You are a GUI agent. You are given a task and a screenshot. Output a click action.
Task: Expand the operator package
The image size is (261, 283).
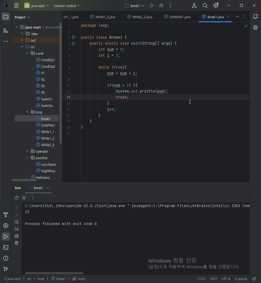pyautogui.click(x=27, y=151)
